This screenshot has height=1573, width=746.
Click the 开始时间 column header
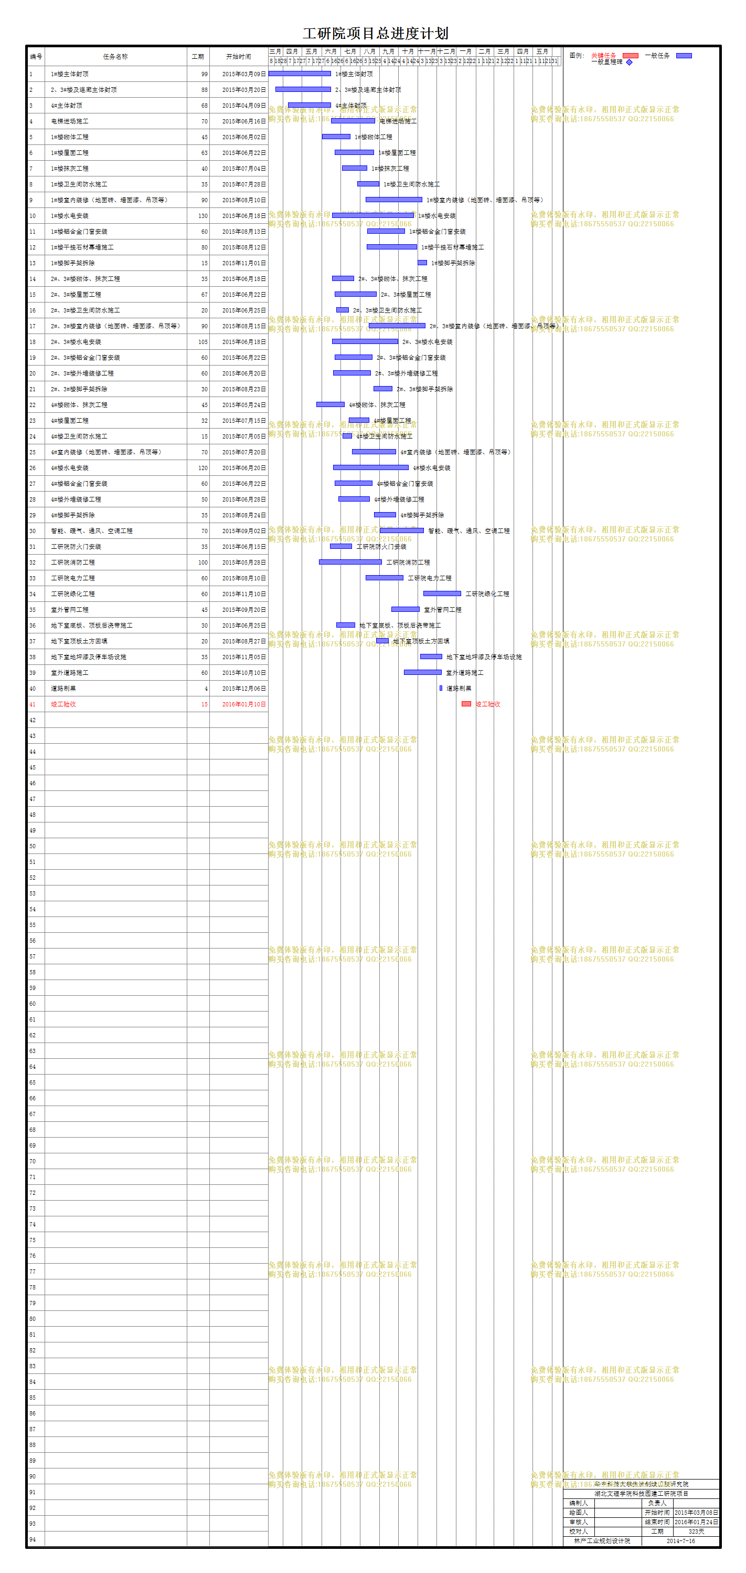pyautogui.click(x=239, y=57)
